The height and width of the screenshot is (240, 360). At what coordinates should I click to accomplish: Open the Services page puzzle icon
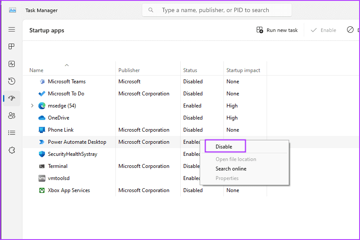[12, 150]
